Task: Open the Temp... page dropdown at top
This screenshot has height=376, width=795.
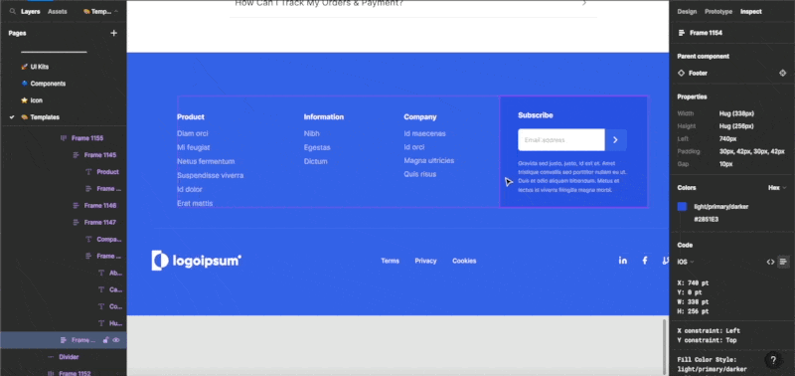Action: point(101,11)
